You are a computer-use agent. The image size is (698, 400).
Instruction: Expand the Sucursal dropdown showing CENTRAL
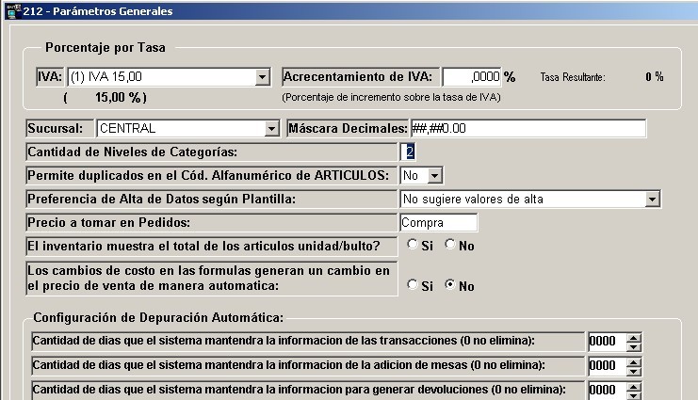[271, 128]
